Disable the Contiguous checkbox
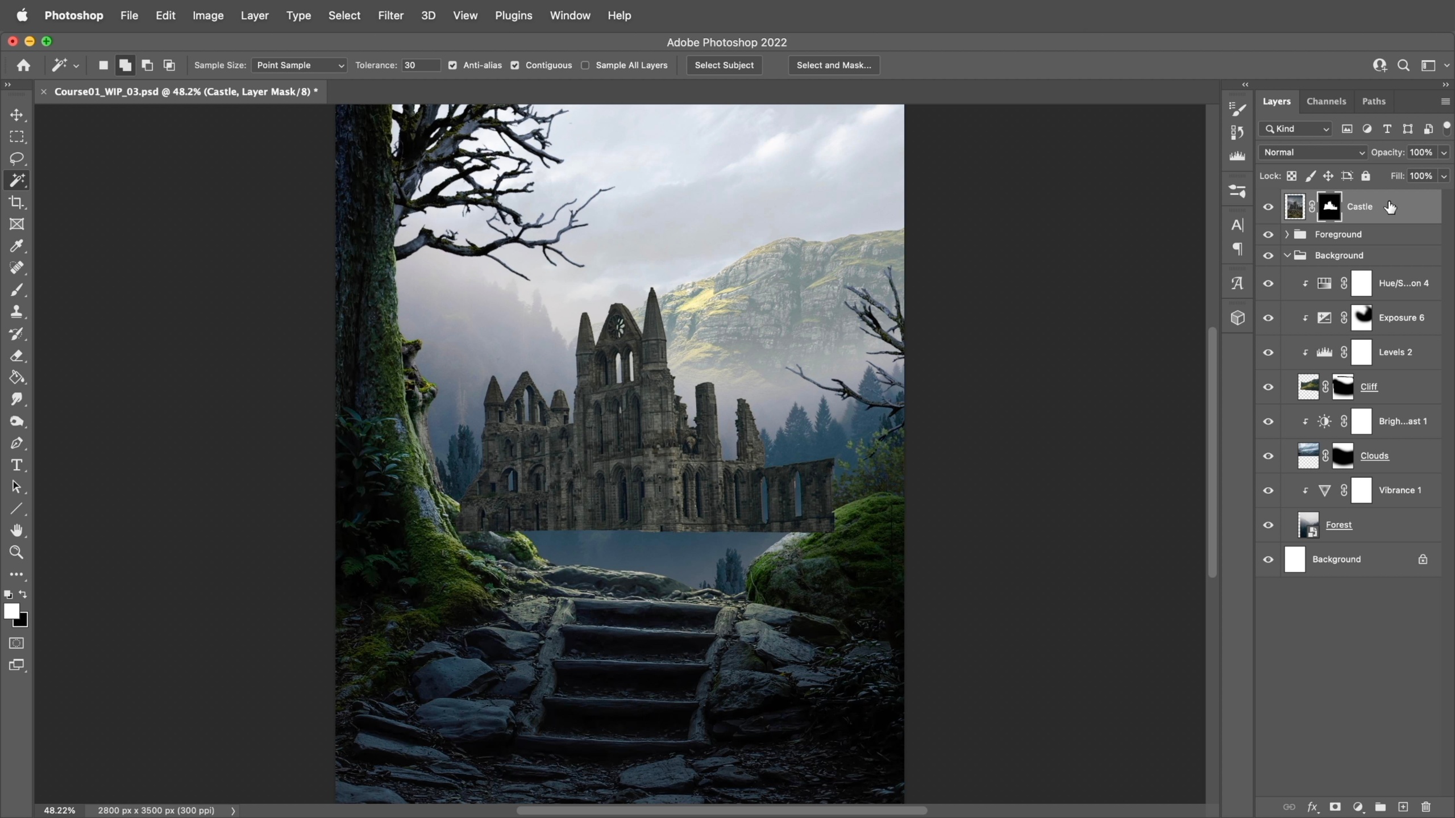Viewport: 1455px width, 818px height. [515, 65]
